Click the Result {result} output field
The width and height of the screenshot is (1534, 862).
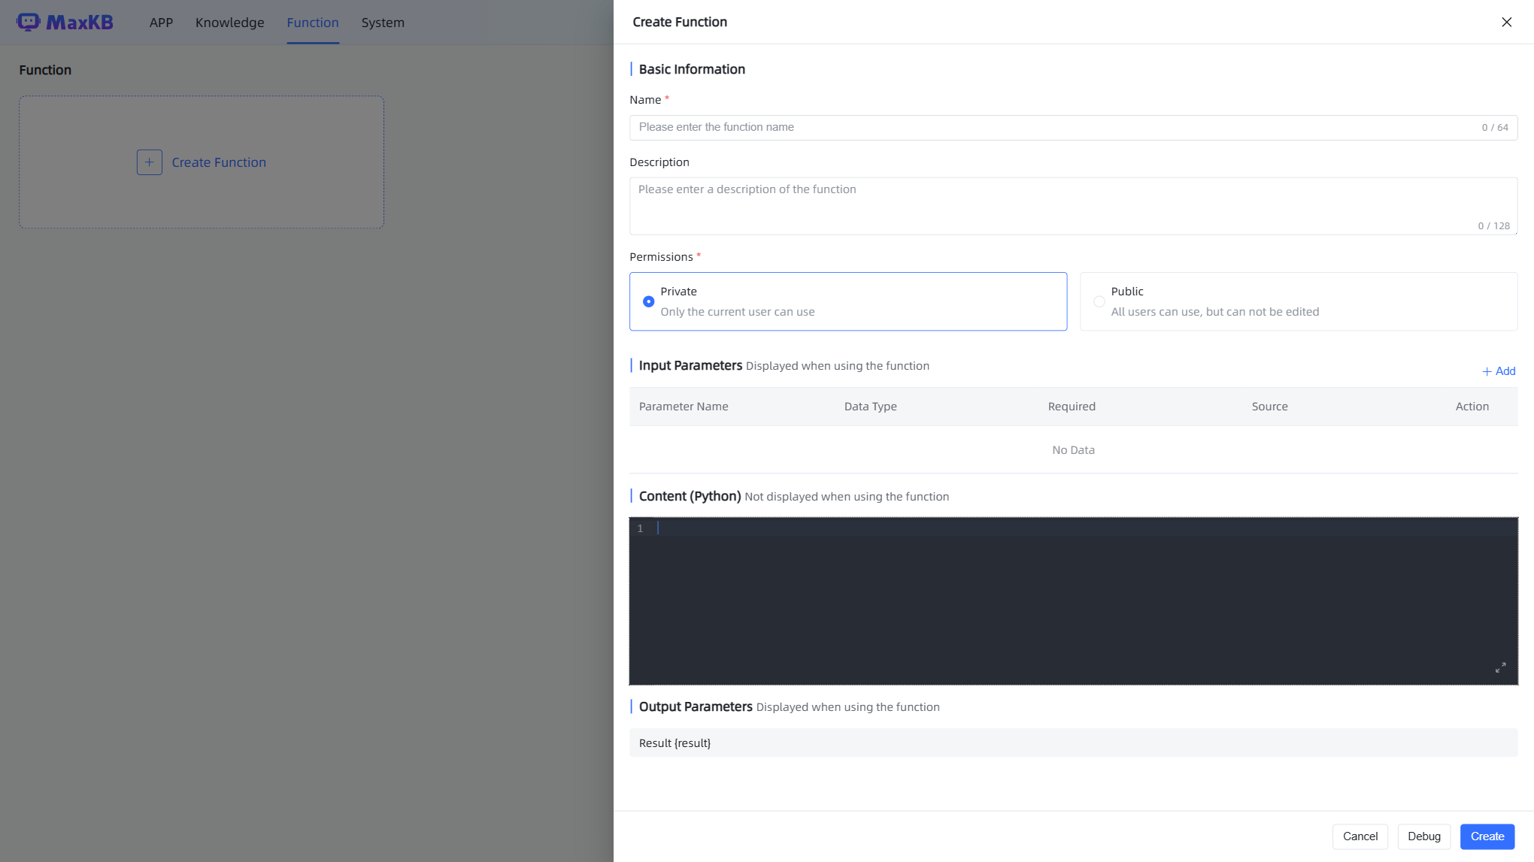click(1073, 743)
